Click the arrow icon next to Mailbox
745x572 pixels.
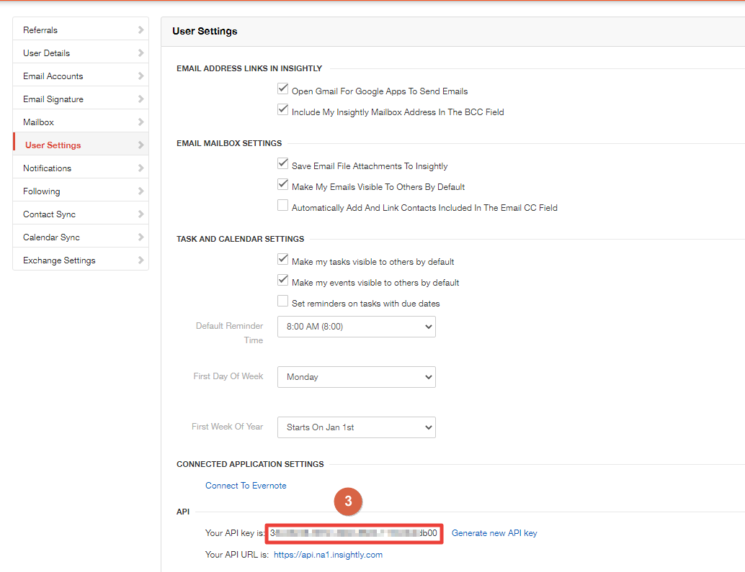(140, 122)
